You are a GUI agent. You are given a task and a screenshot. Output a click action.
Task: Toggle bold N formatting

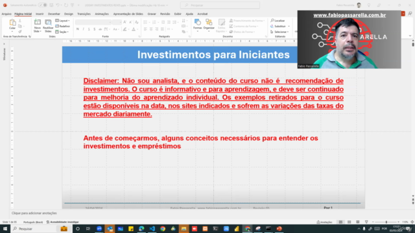point(78,29)
